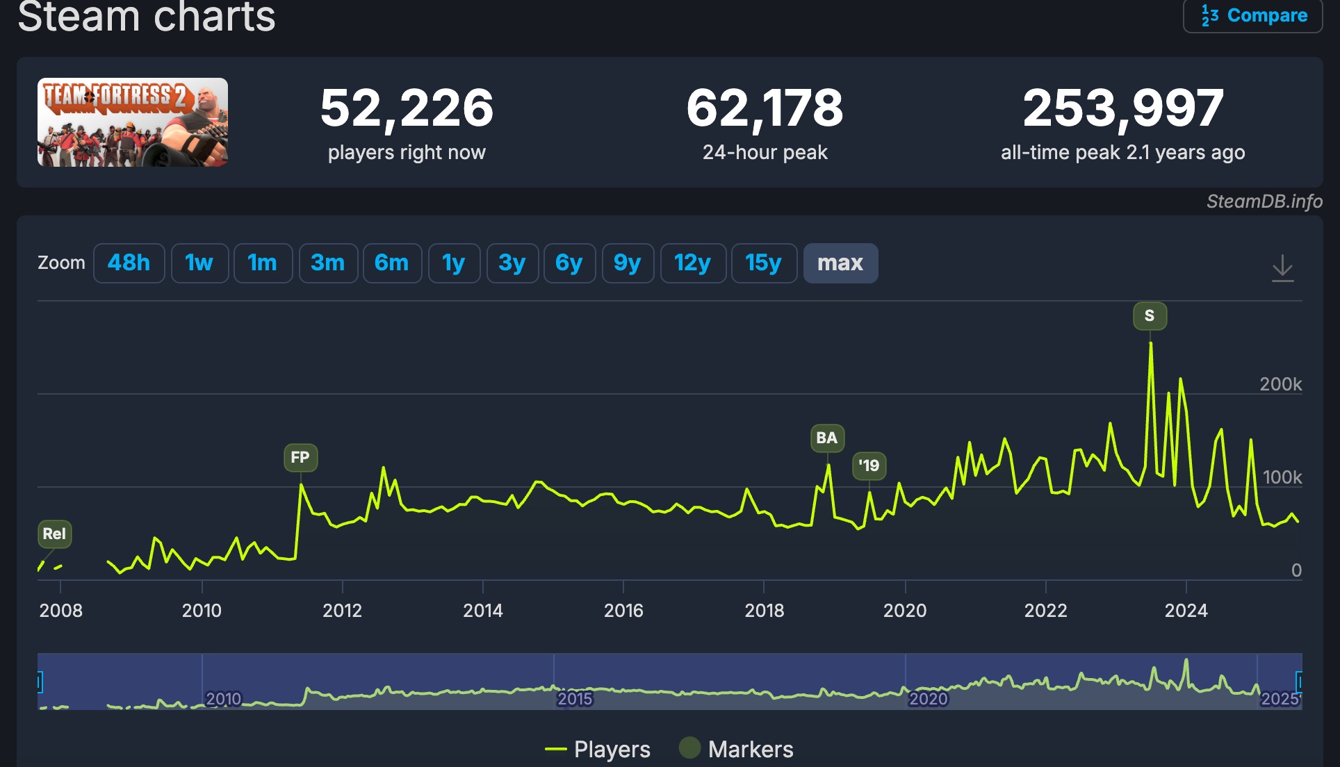The width and height of the screenshot is (1340, 767).
Task: Click the chart download icon
Action: coord(1282,267)
